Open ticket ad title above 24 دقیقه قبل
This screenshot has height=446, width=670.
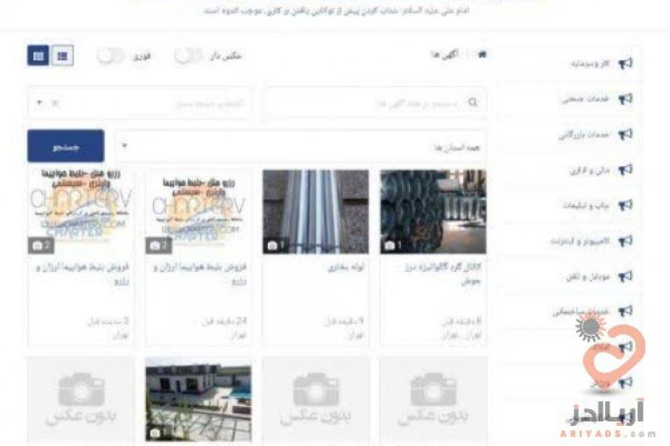[x=200, y=274]
